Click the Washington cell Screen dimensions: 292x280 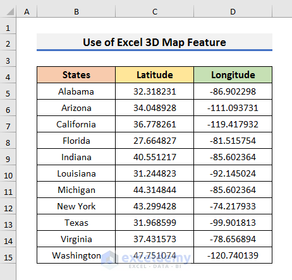[76, 255]
